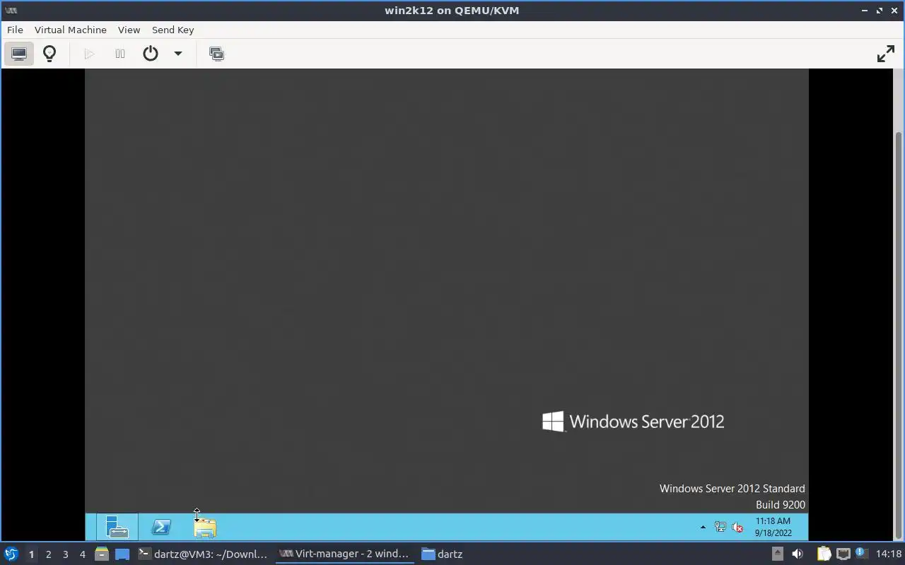The height and width of the screenshot is (565, 905).
Task: Open the dartz folder window
Action: pyautogui.click(x=442, y=554)
